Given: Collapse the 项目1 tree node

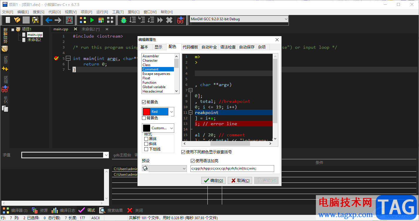Looking at the screenshot, I should [x=13, y=29].
